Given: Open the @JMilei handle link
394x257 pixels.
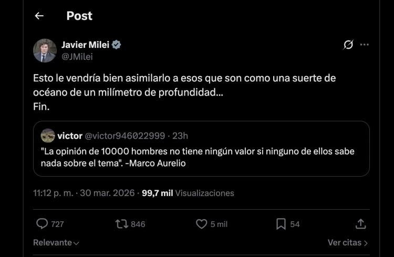Looking at the screenshot, I should [77, 56].
